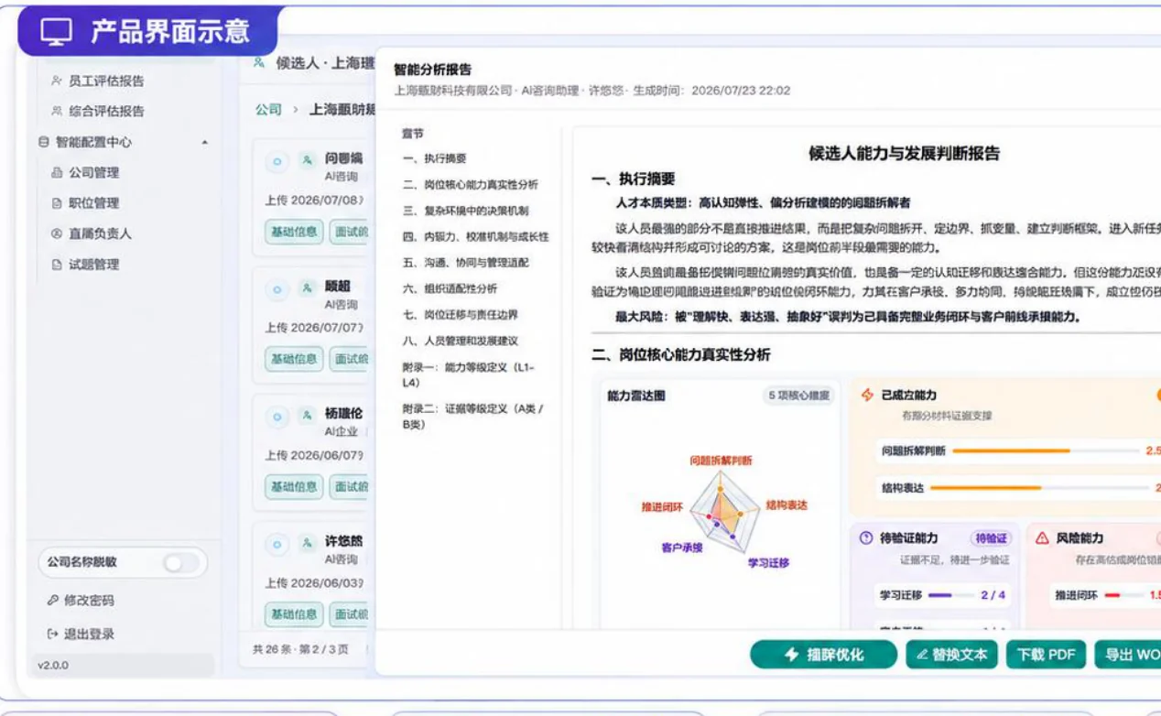Image resolution: width=1161 pixels, height=716 pixels.
Task: Click the green person icon on 许悠悠 card
Action: (307, 544)
